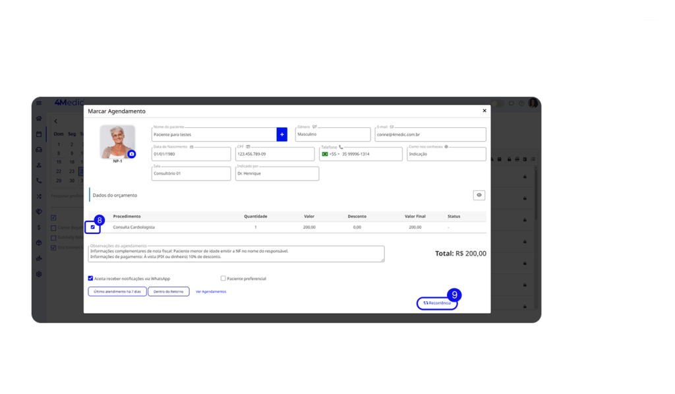Click the blue plus button beside patient name
Viewport: 675px width, 394px height.
pos(282,134)
